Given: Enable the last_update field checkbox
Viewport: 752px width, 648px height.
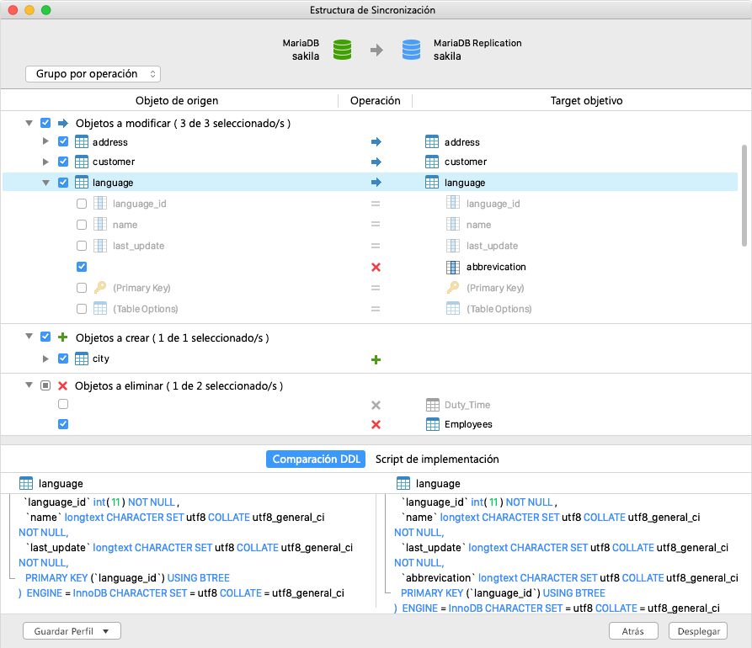Looking at the screenshot, I should point(82,245).
